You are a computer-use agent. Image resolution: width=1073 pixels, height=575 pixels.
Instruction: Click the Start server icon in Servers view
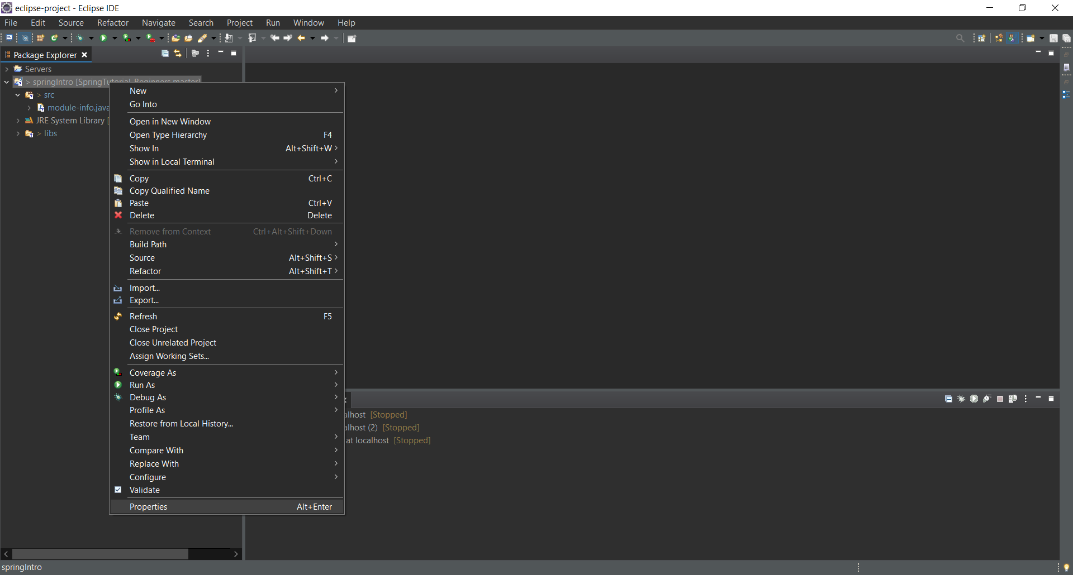pyautogui.click(x=974, y=399)
